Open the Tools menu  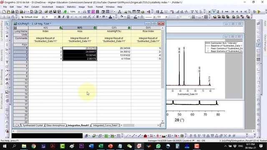(90, 7)
